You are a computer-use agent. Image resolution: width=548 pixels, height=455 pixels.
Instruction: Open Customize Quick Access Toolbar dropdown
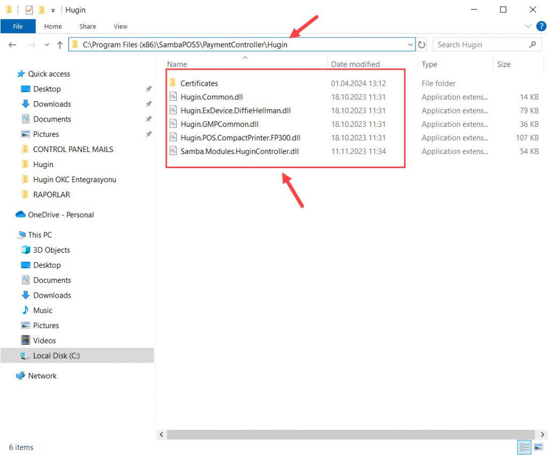coord(53,10)
